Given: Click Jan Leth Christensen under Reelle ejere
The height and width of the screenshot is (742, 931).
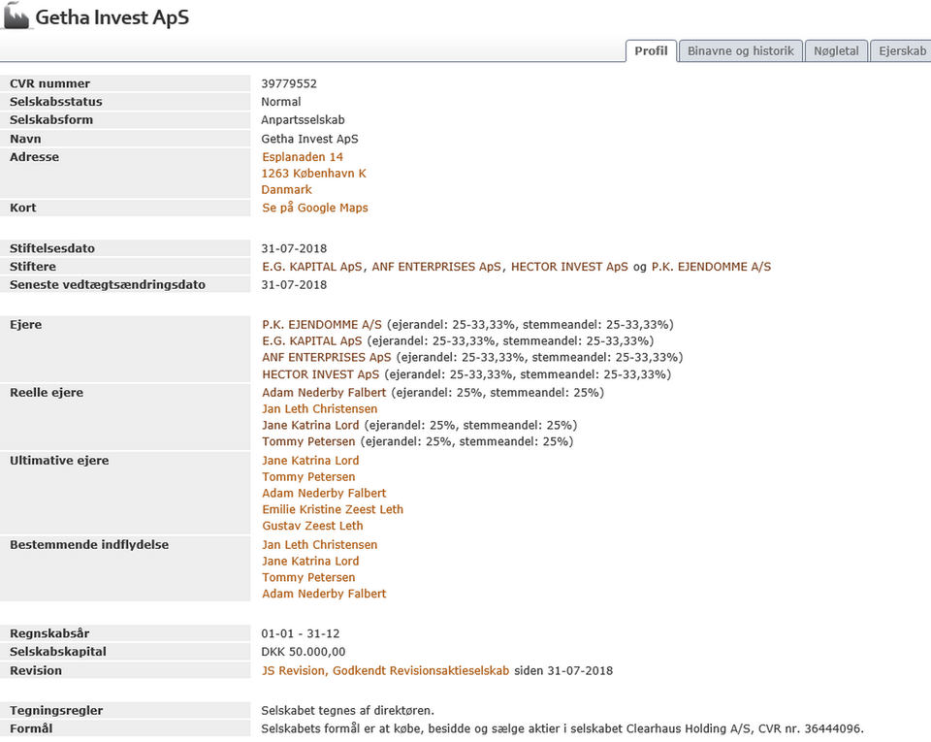Looking at the screenshot, I should coord(319,409).
